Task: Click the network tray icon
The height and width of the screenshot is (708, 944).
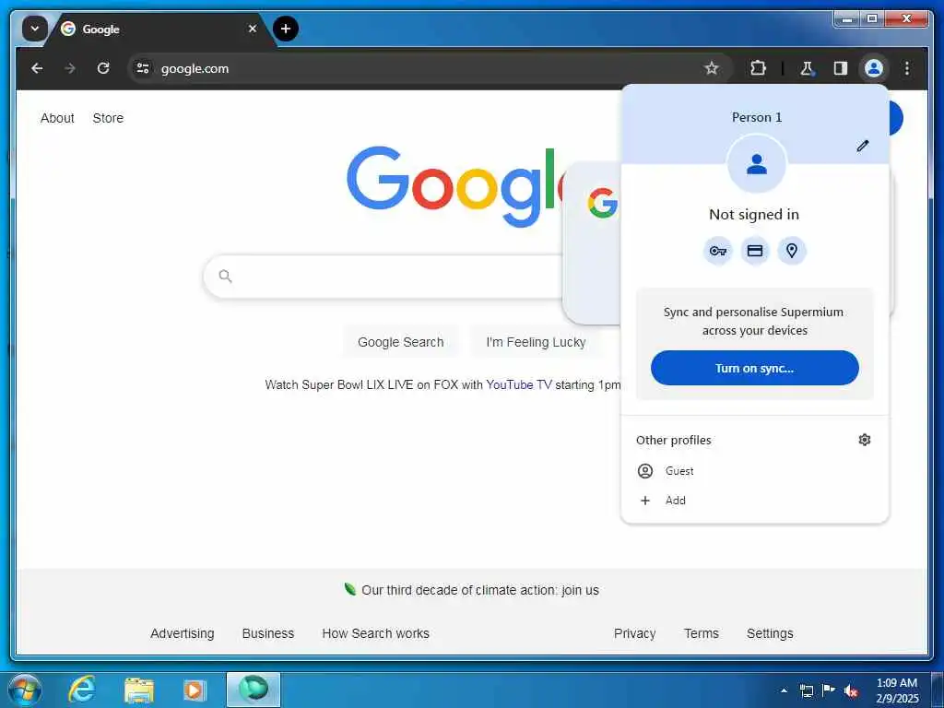Action: [807, 690]
